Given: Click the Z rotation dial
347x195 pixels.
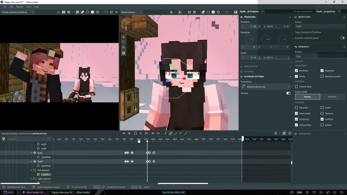Looking at the screenshot, I should pyautogui.click(x=282, y=39).
